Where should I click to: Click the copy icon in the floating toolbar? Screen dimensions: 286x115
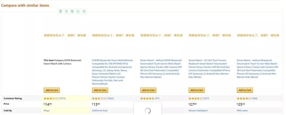[61, 11]
